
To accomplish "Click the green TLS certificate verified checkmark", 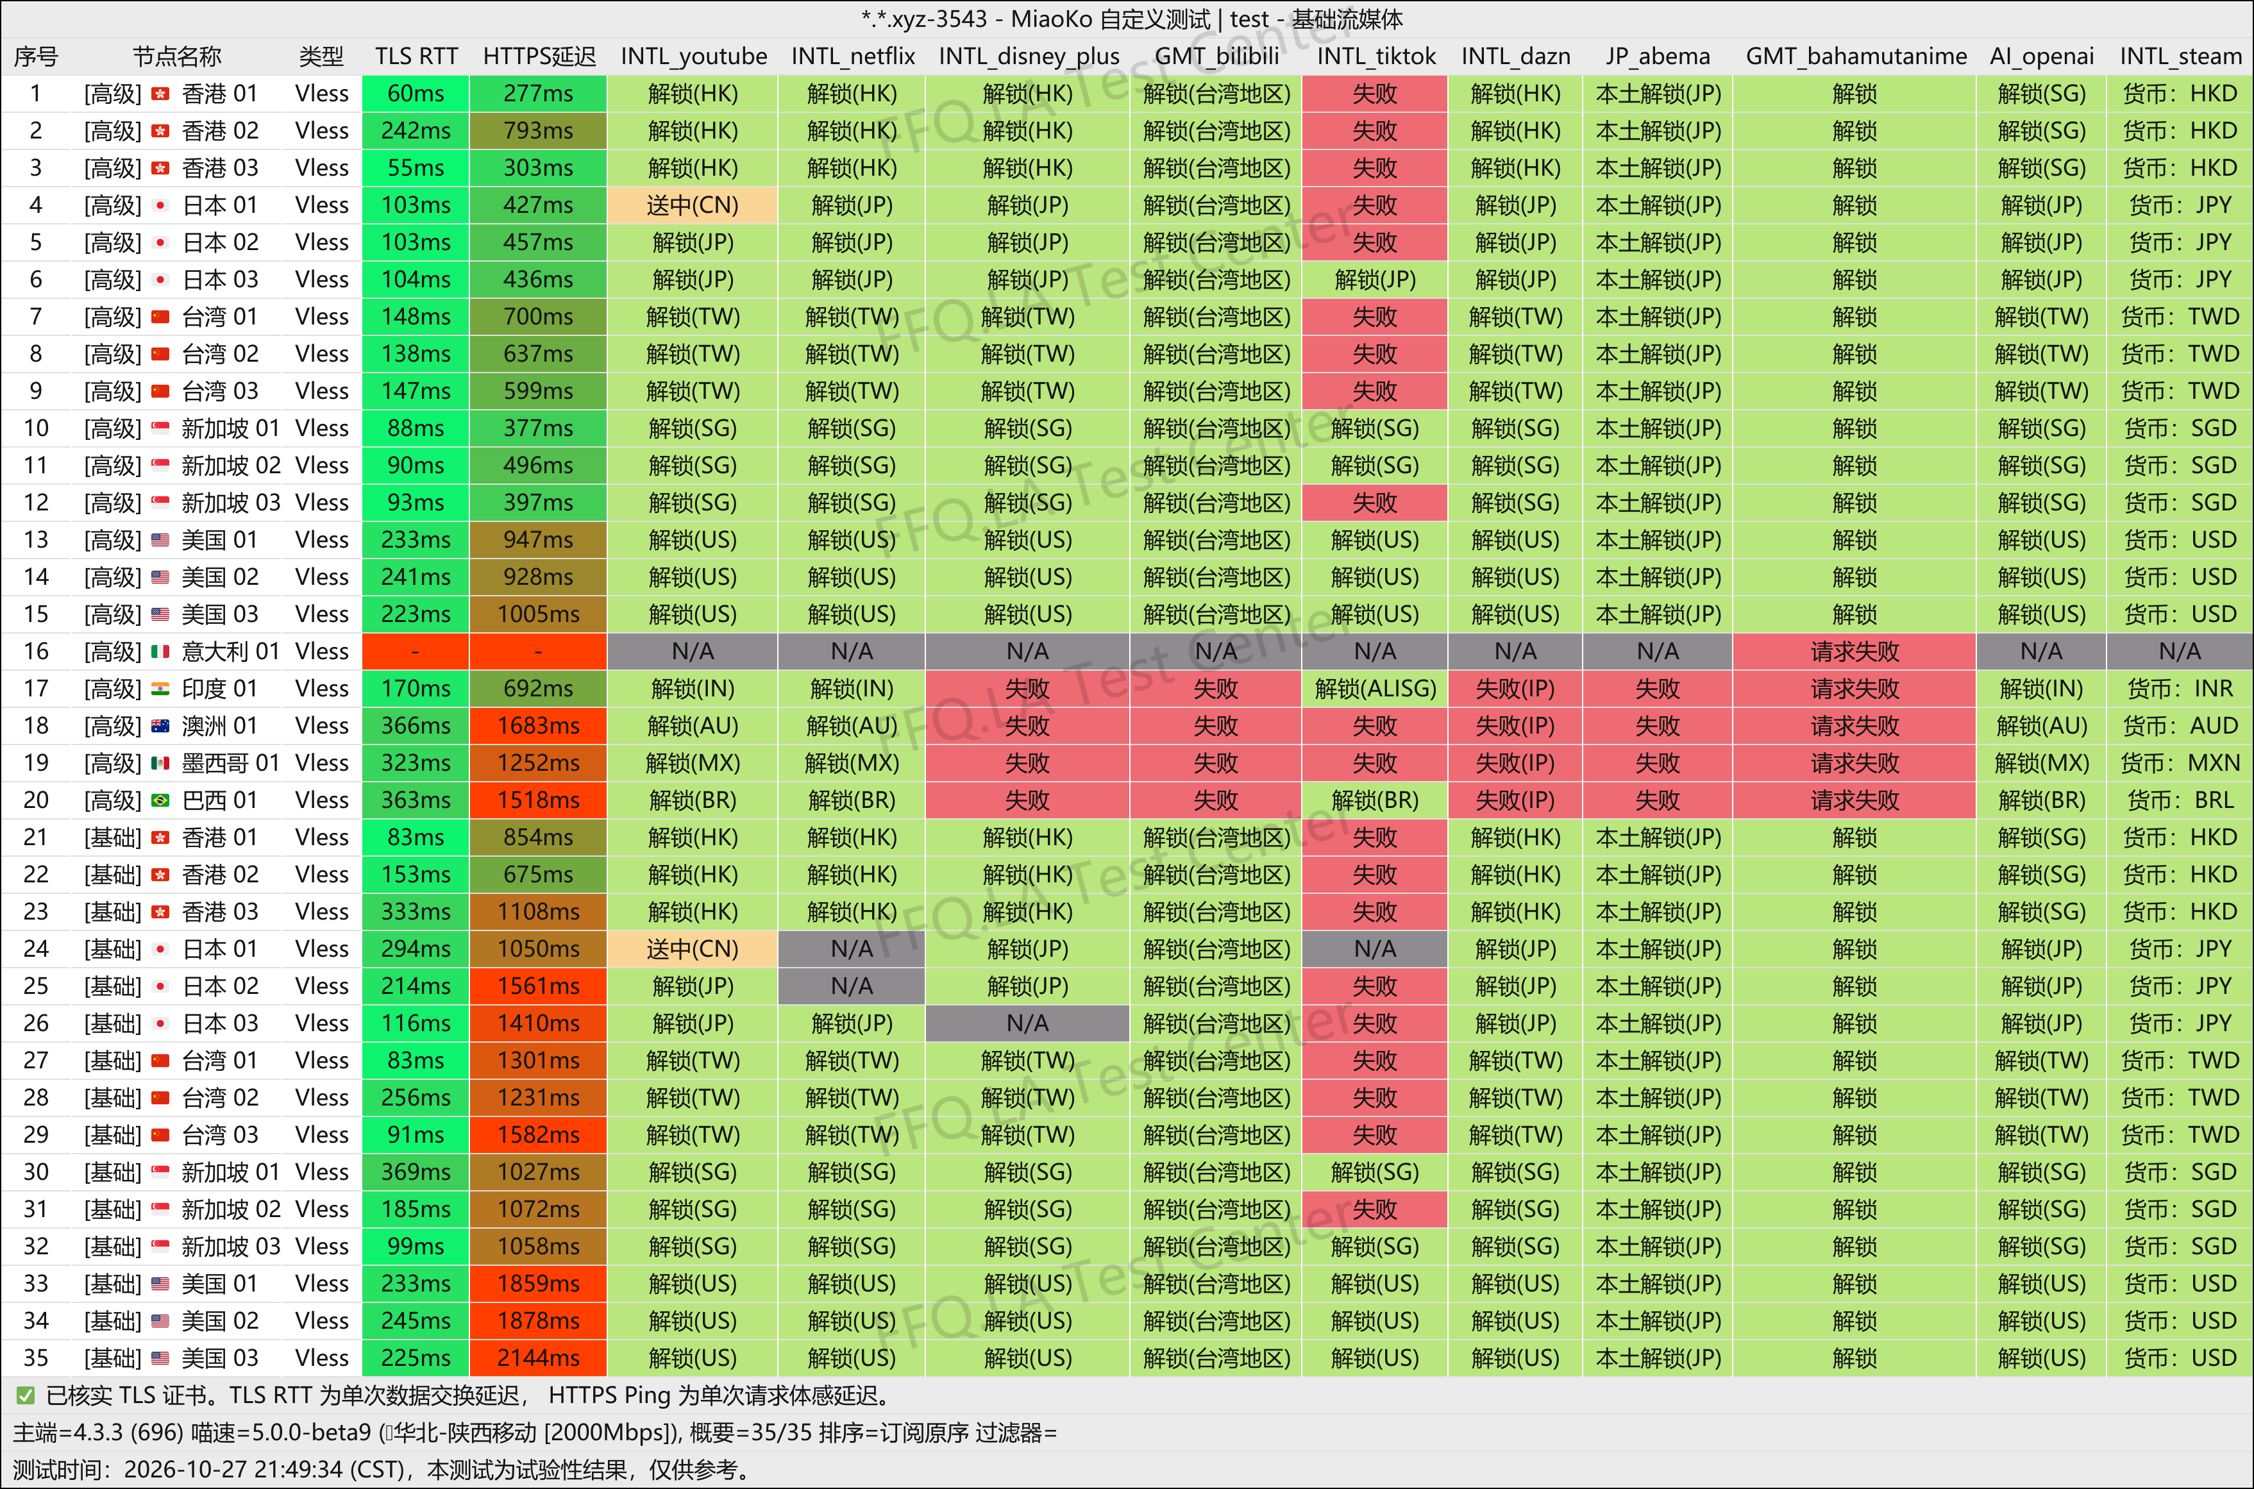I will point(26,1395).
